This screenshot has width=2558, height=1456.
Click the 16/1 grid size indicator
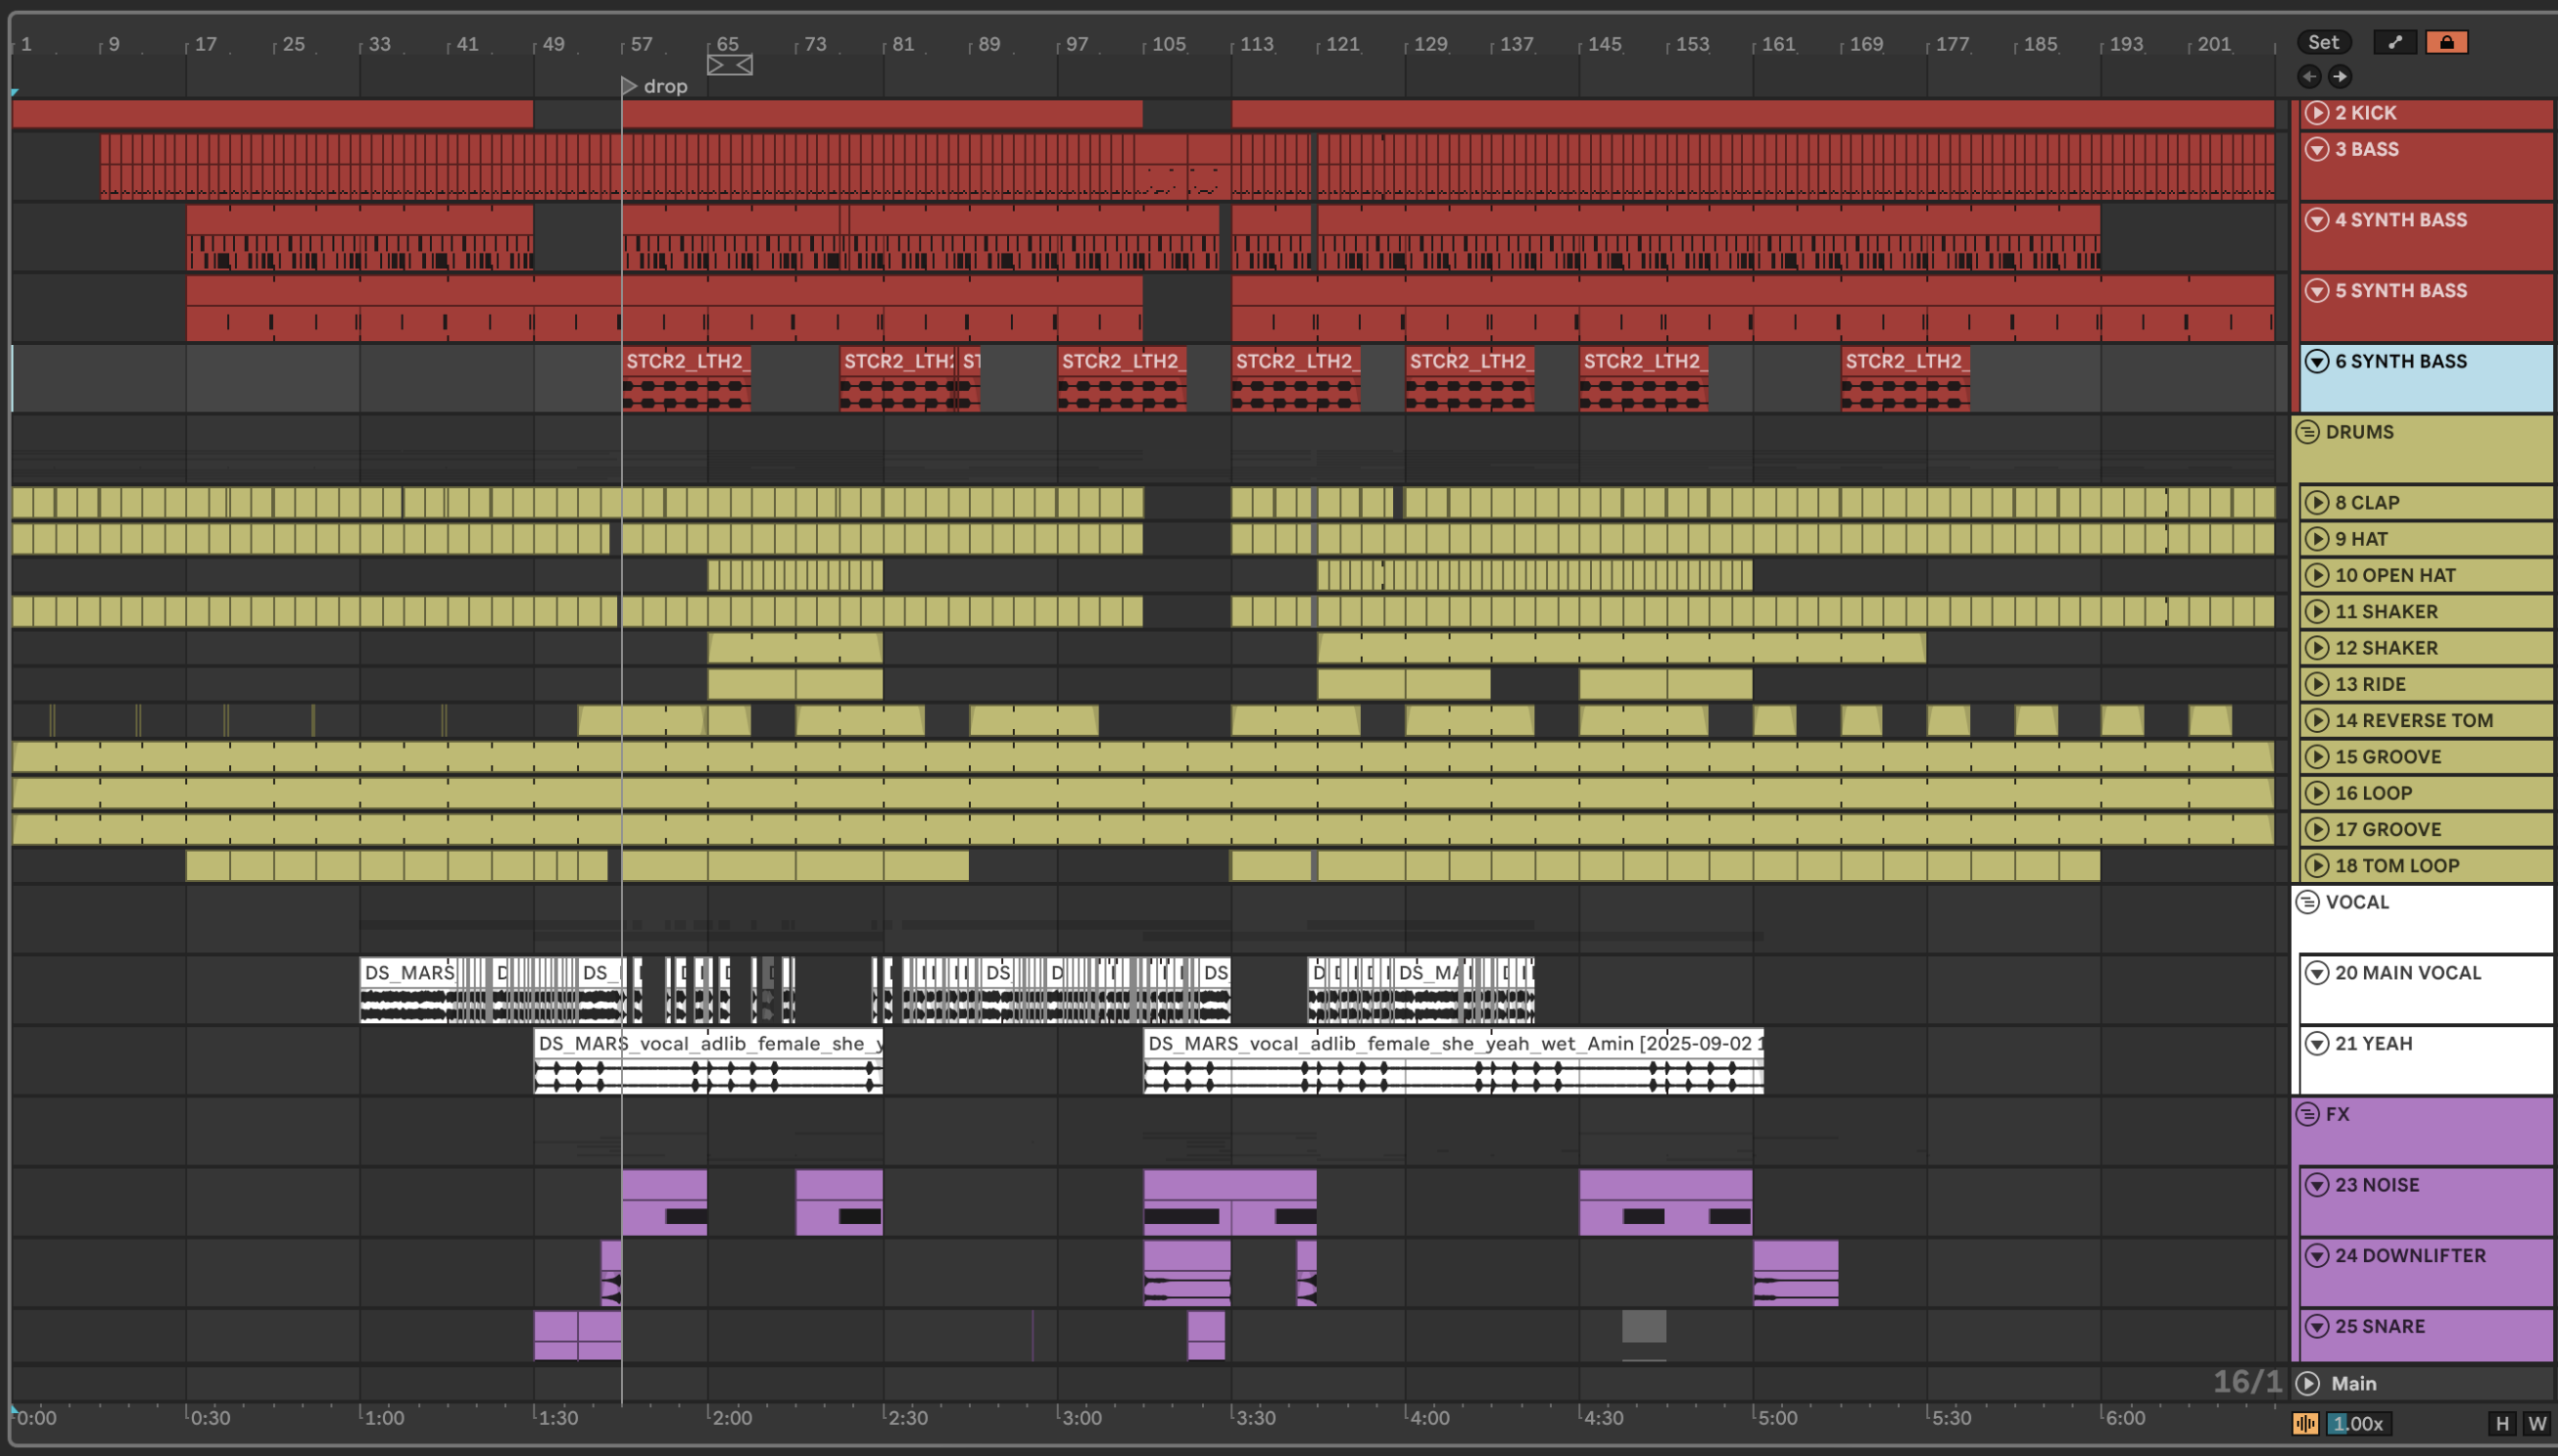(x=2247, y=1382)
